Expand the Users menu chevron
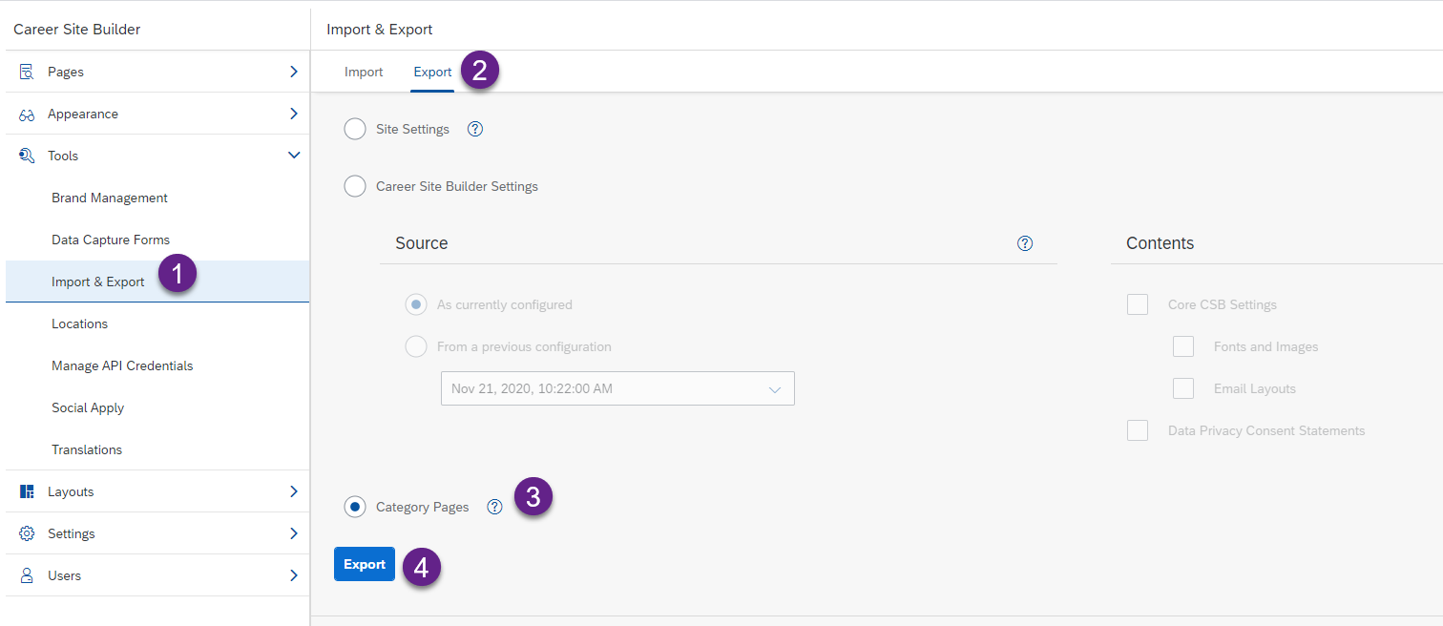1443x626 pixels. coord(294,575)
